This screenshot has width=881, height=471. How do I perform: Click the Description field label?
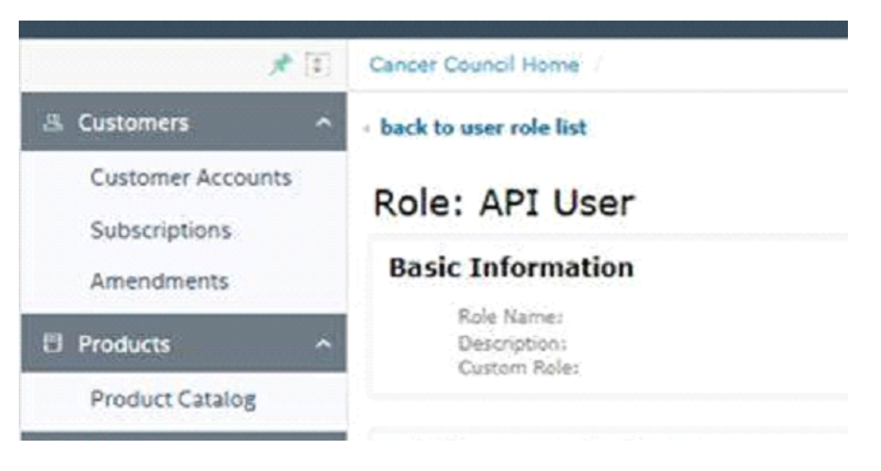(512, 343)
